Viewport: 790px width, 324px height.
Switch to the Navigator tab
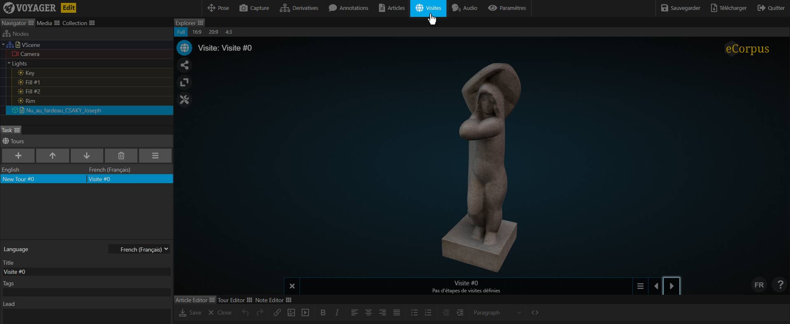pos(17,23)
